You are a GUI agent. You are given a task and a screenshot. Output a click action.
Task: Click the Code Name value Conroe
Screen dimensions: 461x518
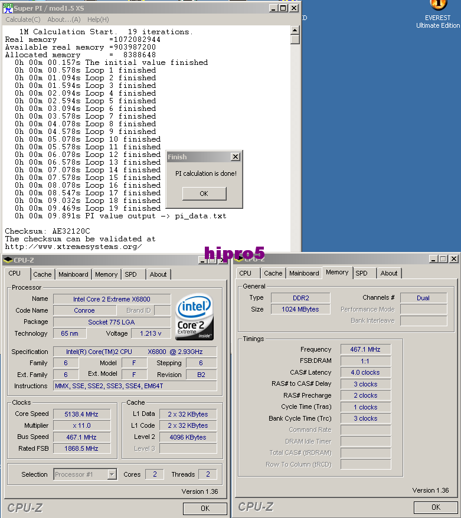(84, 310)
